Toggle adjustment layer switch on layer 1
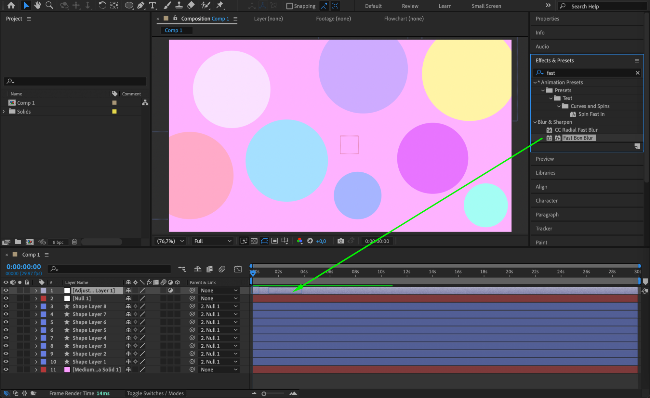This screenshot has width=650, height=398. (170, 290)
